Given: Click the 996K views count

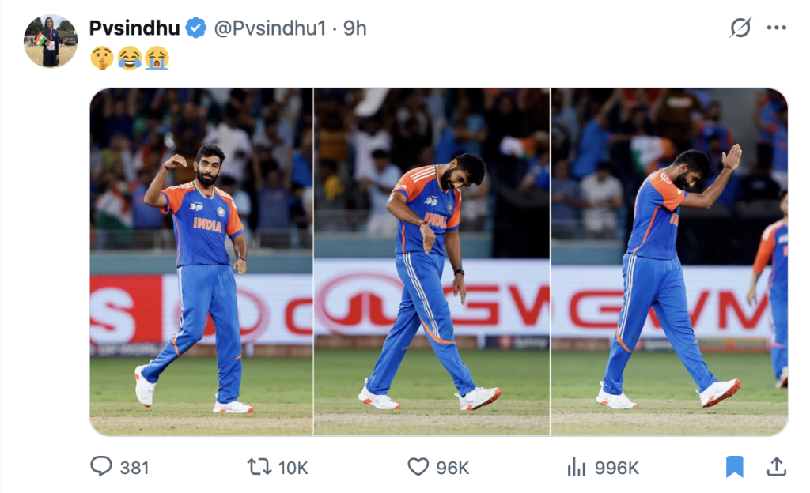Looking at the screenshot, I should (616, 468).
